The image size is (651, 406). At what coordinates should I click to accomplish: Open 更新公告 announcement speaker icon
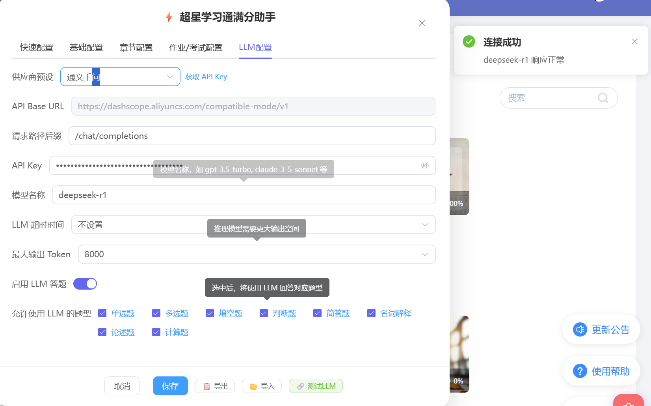pyautogui.click(x=580, y=329)
